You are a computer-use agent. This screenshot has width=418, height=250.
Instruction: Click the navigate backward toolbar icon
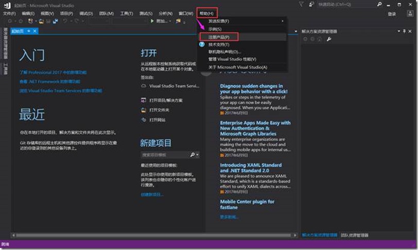[10, 21]
